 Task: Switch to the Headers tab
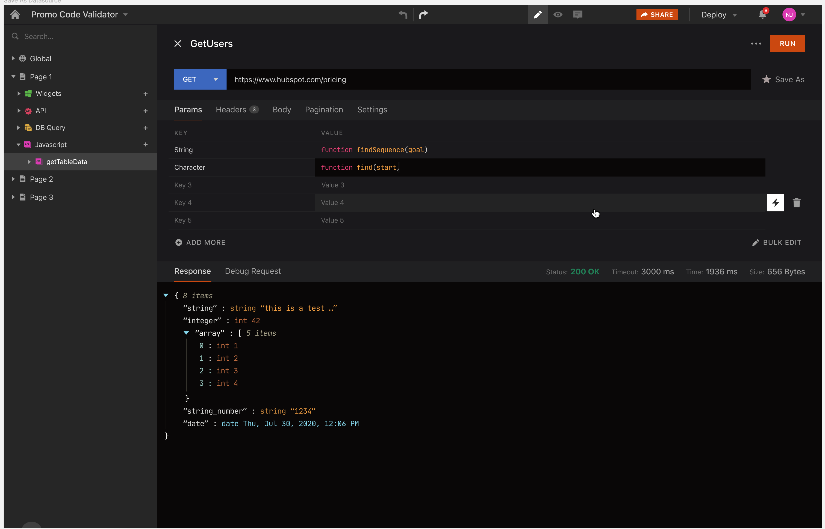(231, 110)
